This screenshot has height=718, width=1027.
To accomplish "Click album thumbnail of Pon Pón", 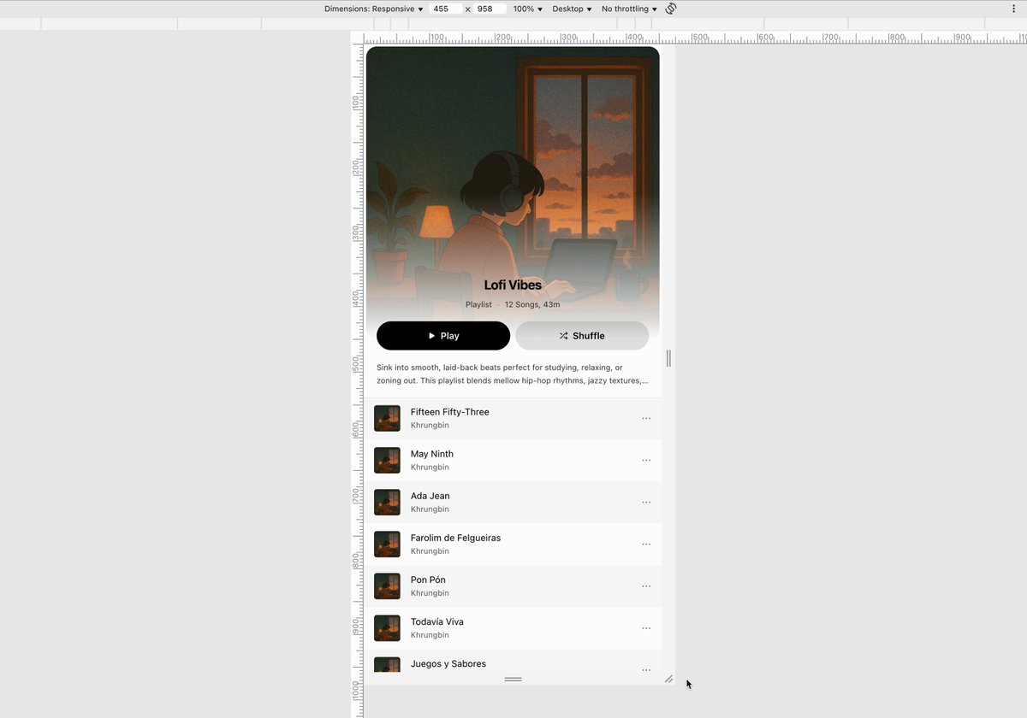I will tap(388, 586).
